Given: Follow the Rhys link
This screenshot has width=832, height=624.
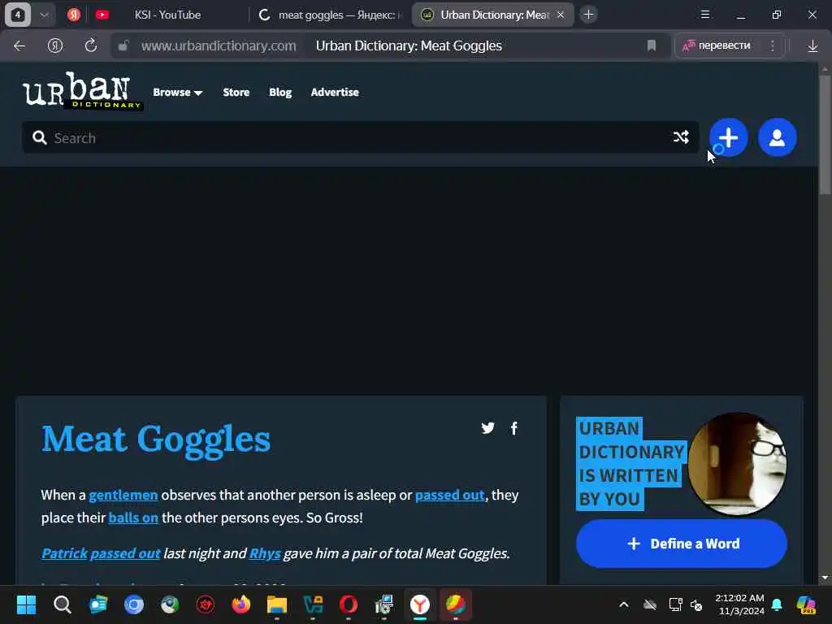Looking at the screenshot, I should click(265, 553).
